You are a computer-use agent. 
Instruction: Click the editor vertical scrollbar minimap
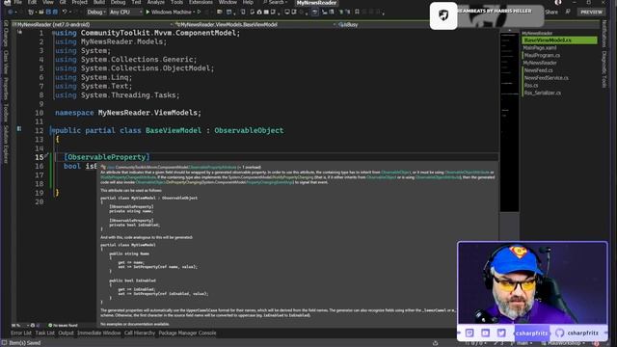point(509,122)
